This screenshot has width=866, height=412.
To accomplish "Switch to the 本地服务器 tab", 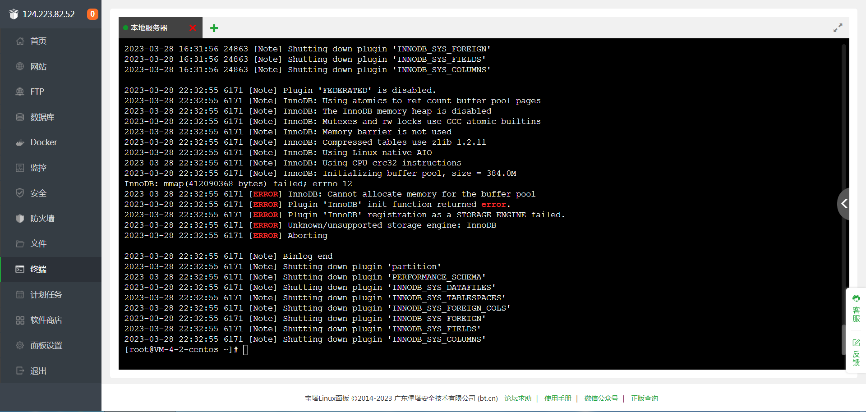I will coord(149,28).
